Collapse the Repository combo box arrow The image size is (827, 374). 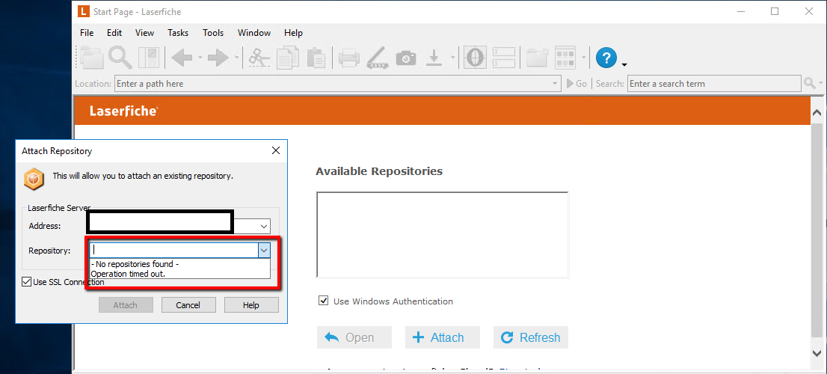(264, 250)
